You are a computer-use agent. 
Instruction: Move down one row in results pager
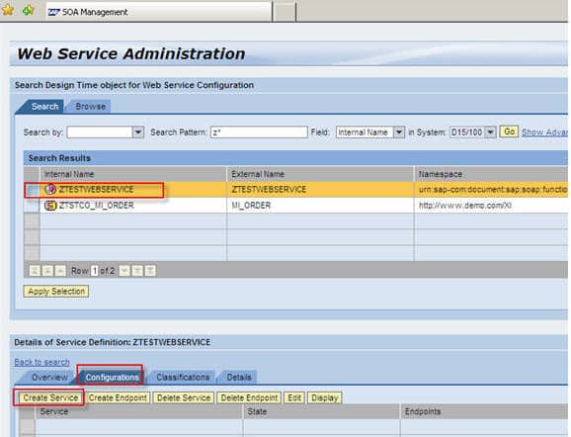pyautogui.click(x=124, y=271)
